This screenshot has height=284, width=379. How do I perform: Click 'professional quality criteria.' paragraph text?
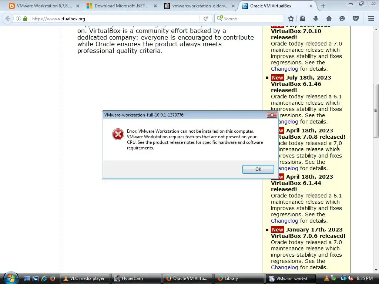click(x=120, y=51)
